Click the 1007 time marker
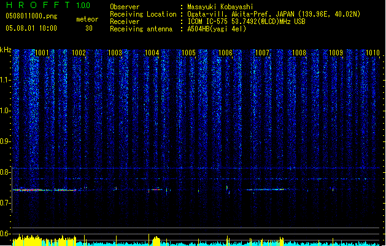The image size is (386, 246). 263,53
